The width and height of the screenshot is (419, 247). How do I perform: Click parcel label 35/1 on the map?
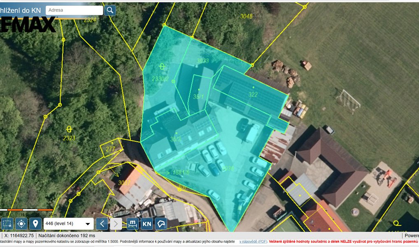(198, 96)
